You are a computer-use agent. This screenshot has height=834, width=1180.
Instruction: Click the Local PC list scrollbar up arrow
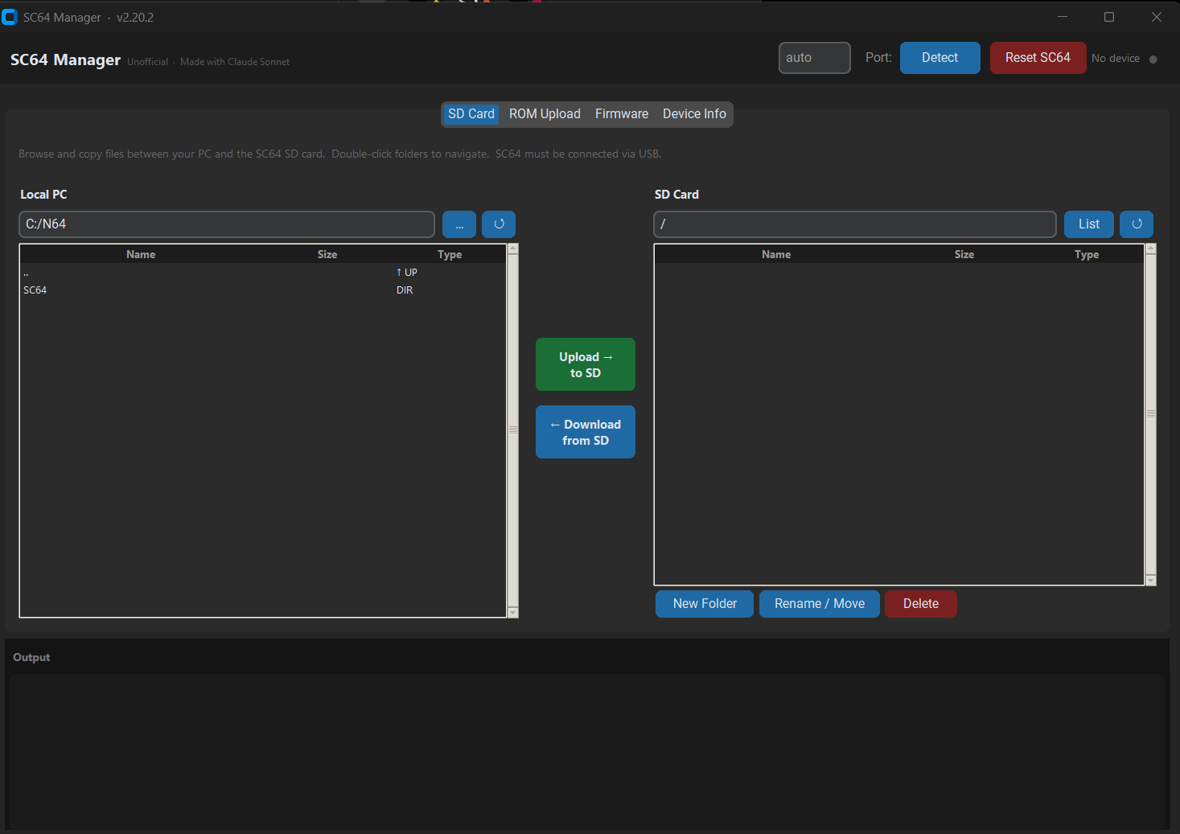pos(513,249)
